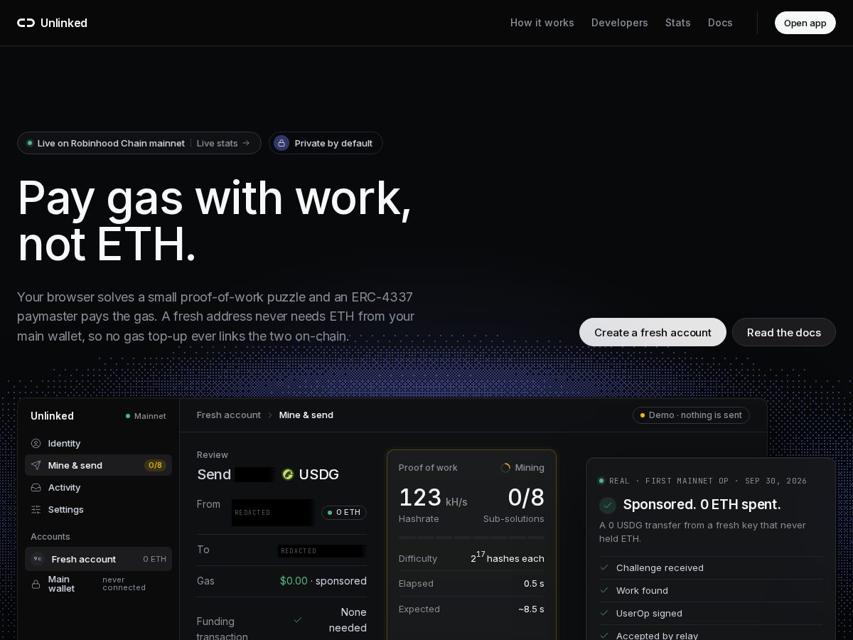Click the Funding transaction checkmark icon
Screen dimensions: 853x640
click(x=298, y=620)
